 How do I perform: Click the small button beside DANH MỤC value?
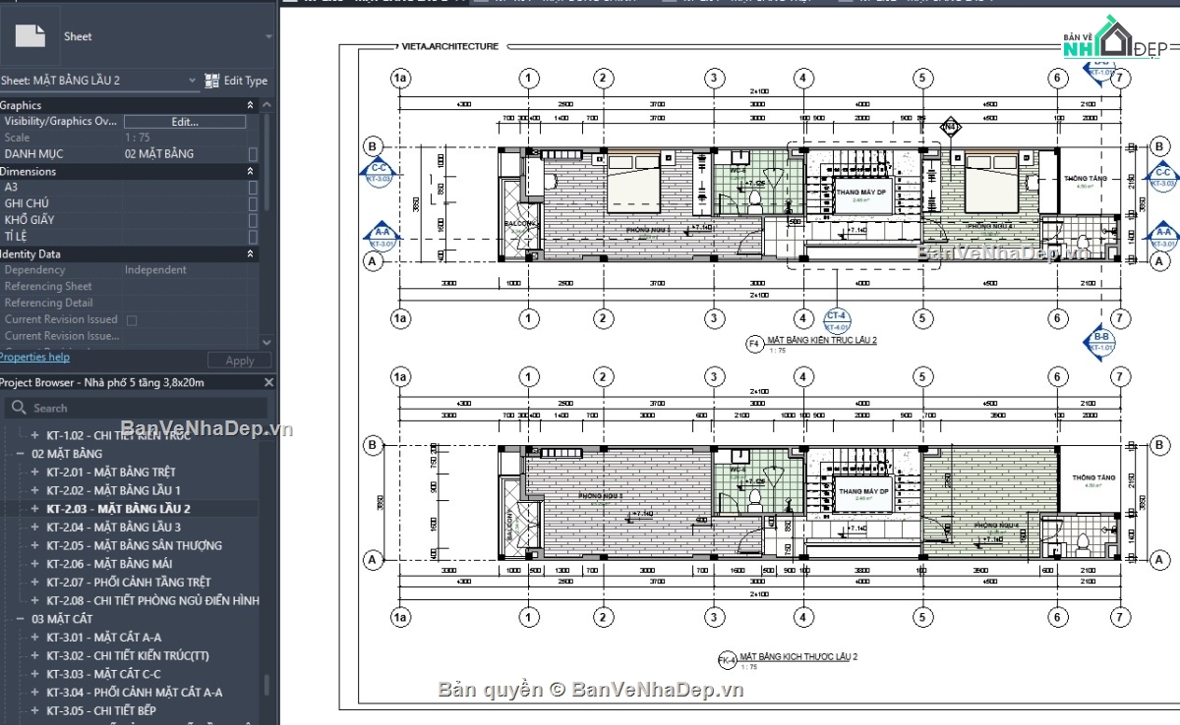(x=253, y=154)
